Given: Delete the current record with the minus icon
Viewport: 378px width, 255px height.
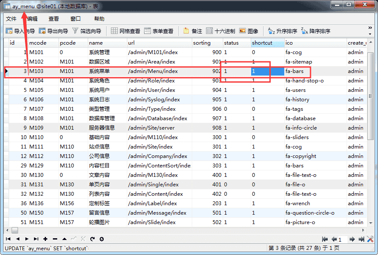Looking at the screenshot, I should (x=55, y=239).
